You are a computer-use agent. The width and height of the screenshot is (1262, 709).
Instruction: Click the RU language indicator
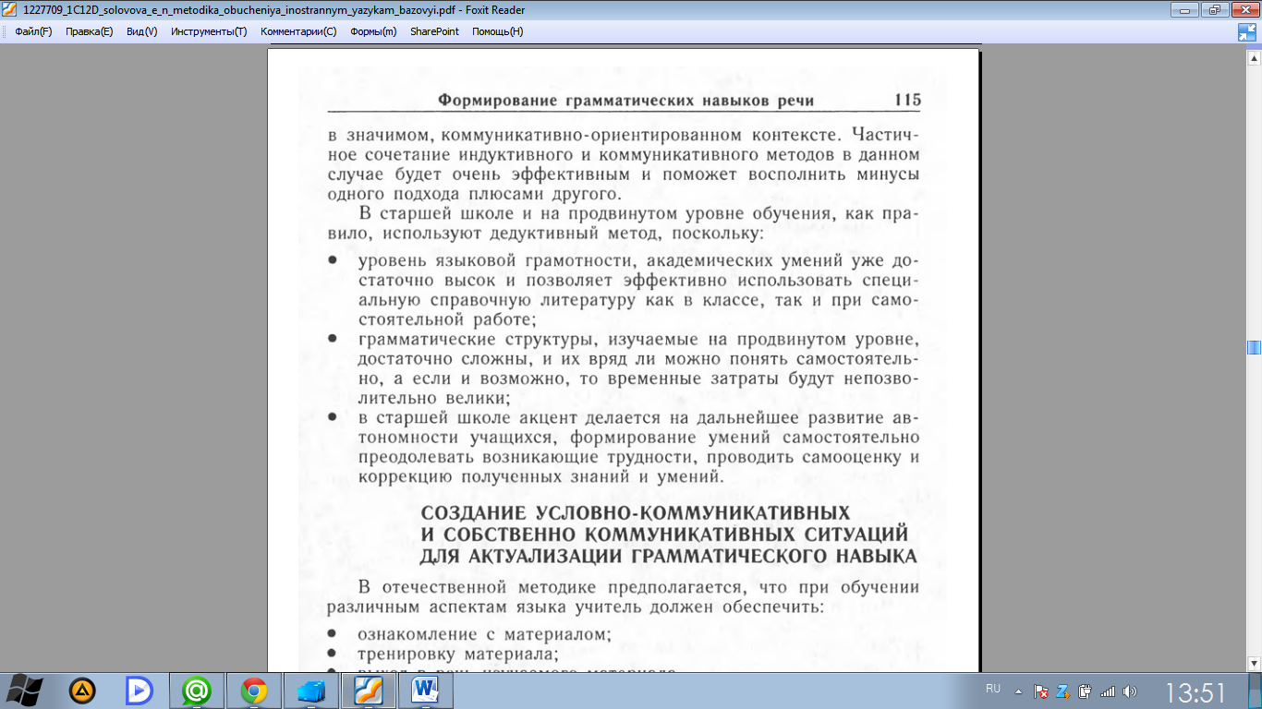(x=993, y=689)
